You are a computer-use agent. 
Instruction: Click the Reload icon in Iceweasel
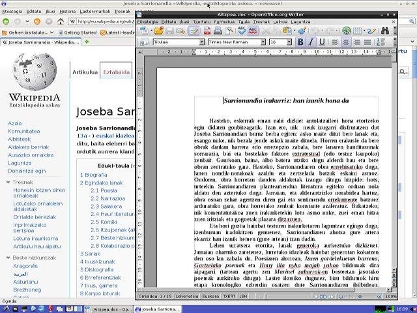pos(37,22)
